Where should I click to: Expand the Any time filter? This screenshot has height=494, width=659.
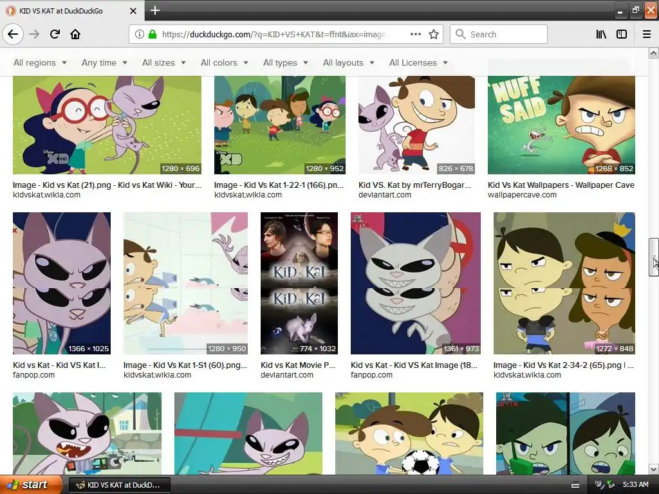104,62
